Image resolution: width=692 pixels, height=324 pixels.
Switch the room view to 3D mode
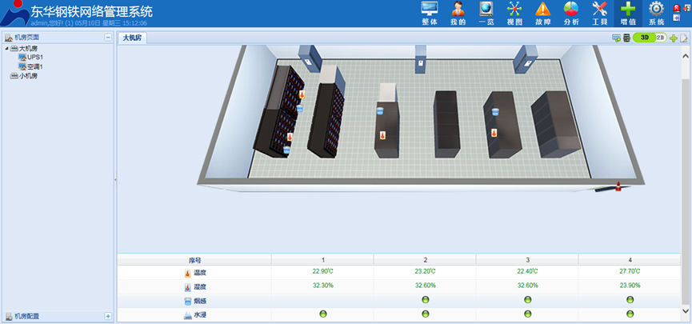click(x=644, y=38)
